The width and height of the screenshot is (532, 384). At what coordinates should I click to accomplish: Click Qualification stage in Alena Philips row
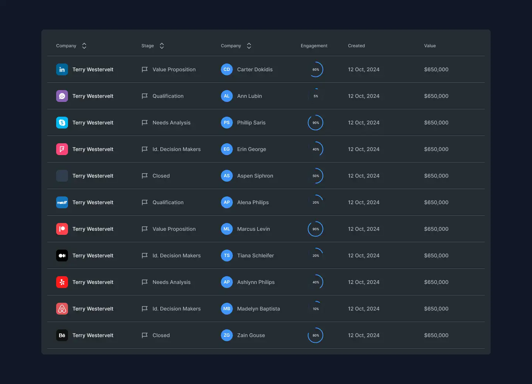point(168,202)
